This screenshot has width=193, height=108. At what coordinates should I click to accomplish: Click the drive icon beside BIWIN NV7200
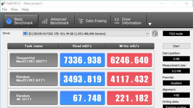click(x=25, y=33)
